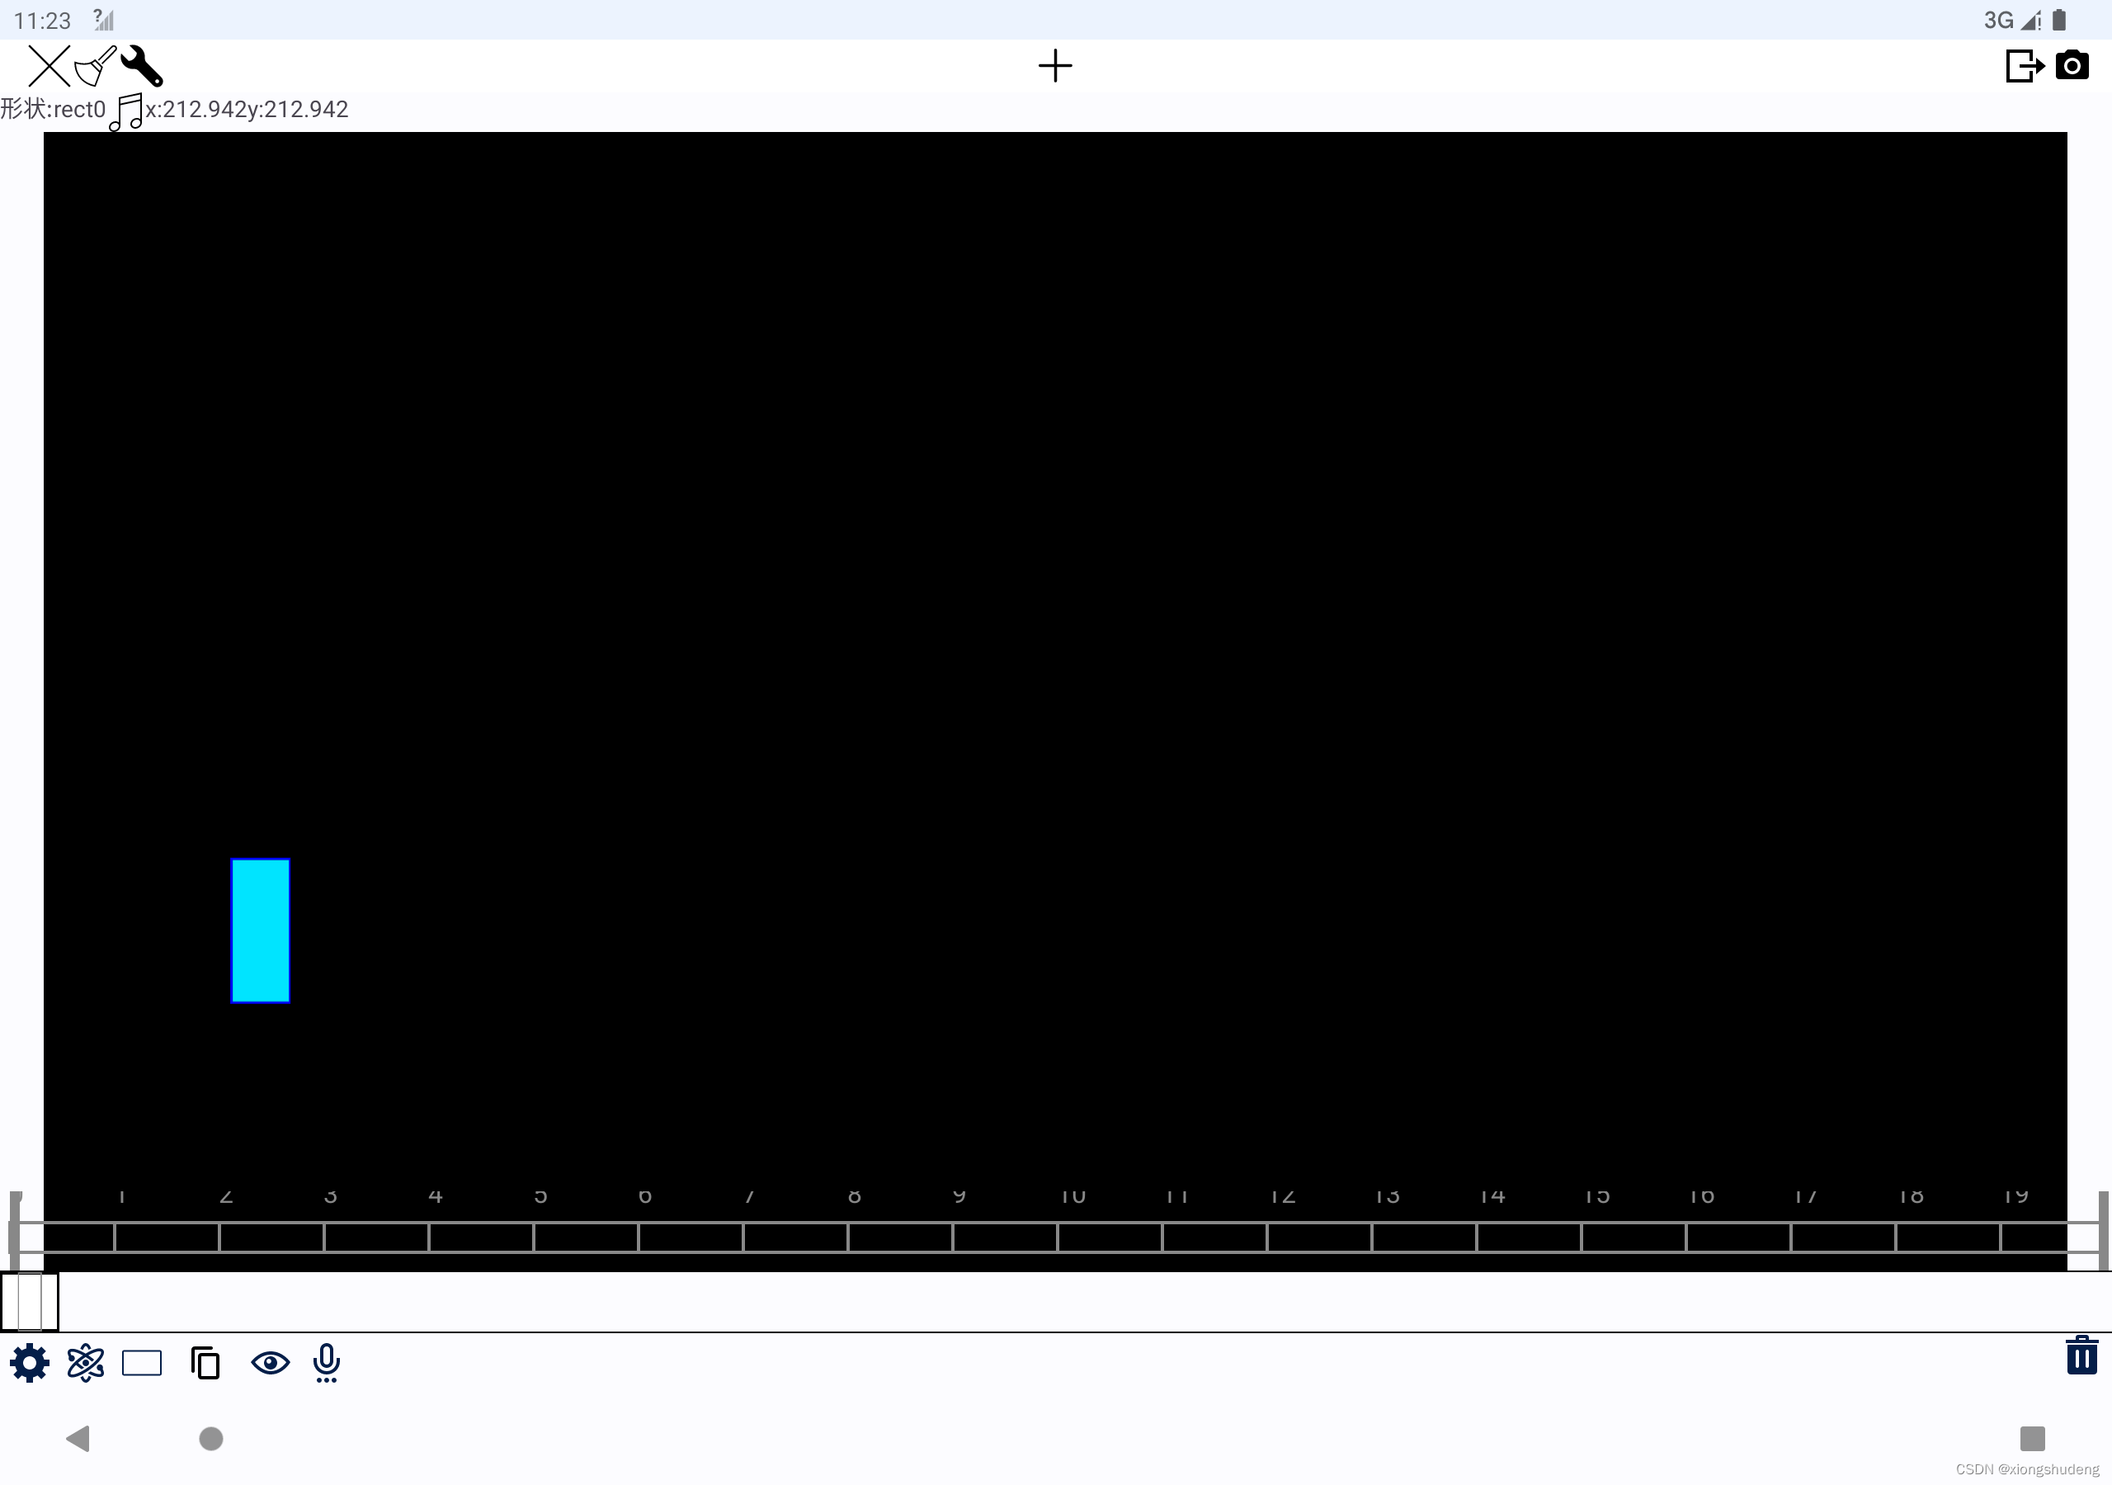Click the plus add-shape icon
The height and width of the screenshot is (1485, 2112).
1055,66
